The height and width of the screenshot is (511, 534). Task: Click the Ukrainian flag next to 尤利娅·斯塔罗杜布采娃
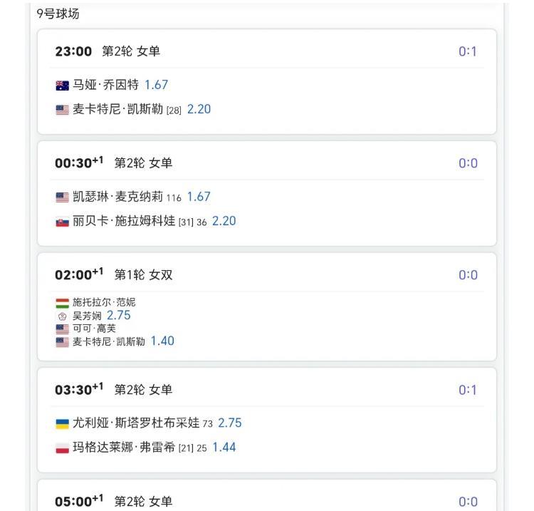[62, 424]
